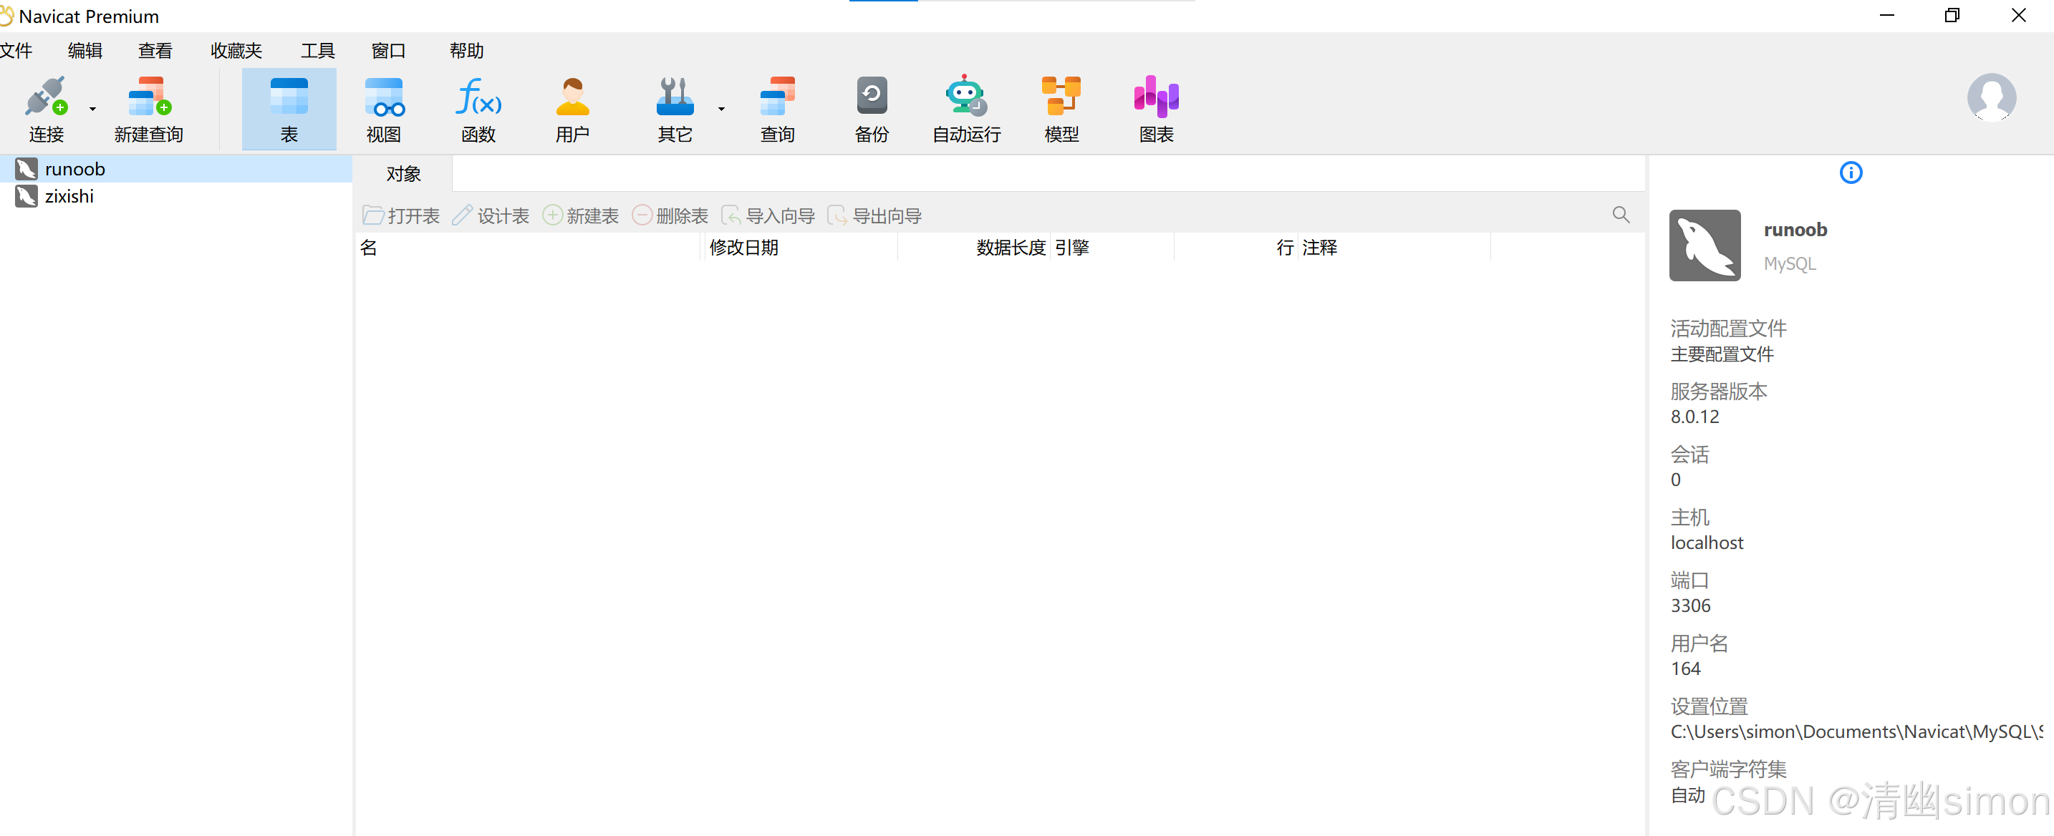The height and width of the screenshot is (836, 2054).
Task: Click the username value 164
Action: pyautogui.click(x=1686, y=669)
